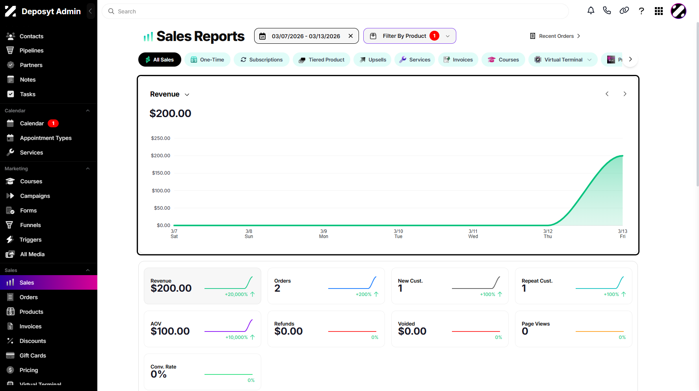
Task: Select the AOV summary card
Action: (203, 329)
